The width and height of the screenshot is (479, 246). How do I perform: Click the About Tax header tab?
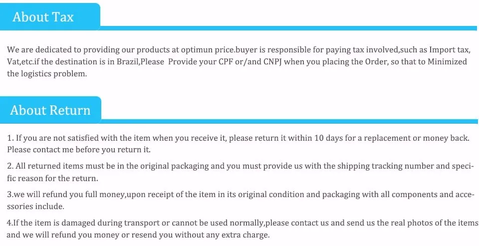pos(50,16)
